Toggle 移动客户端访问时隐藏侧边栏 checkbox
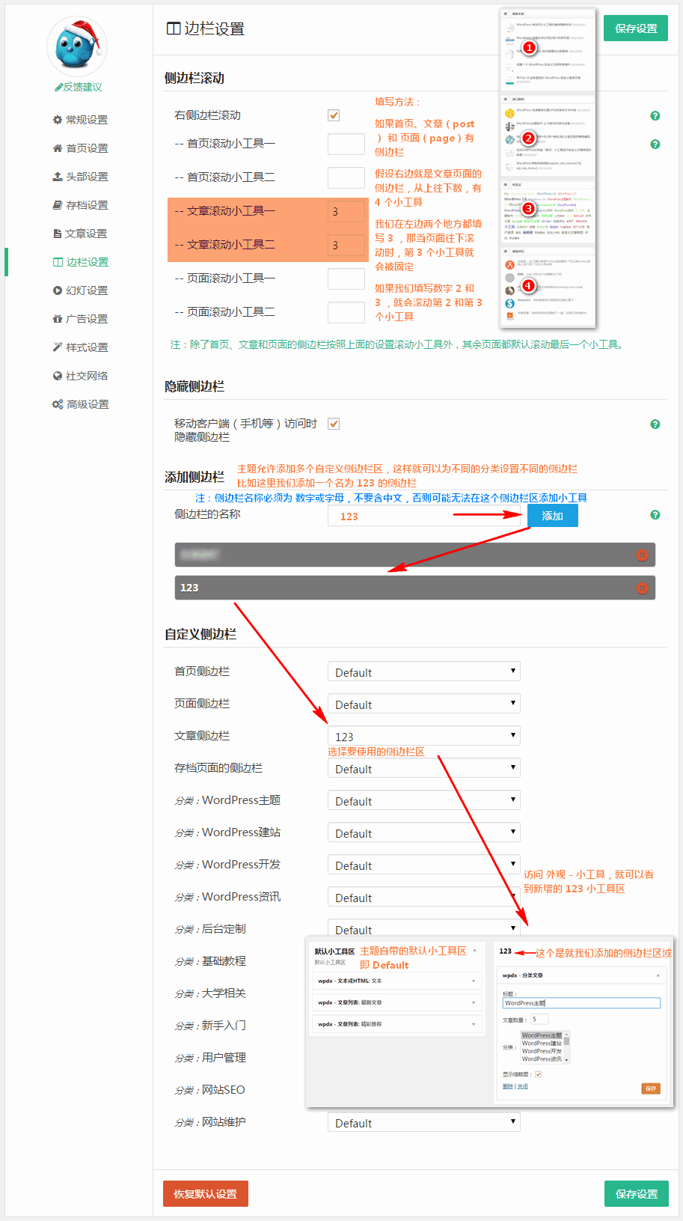The image size is (683, 1221). coord(334,424)
